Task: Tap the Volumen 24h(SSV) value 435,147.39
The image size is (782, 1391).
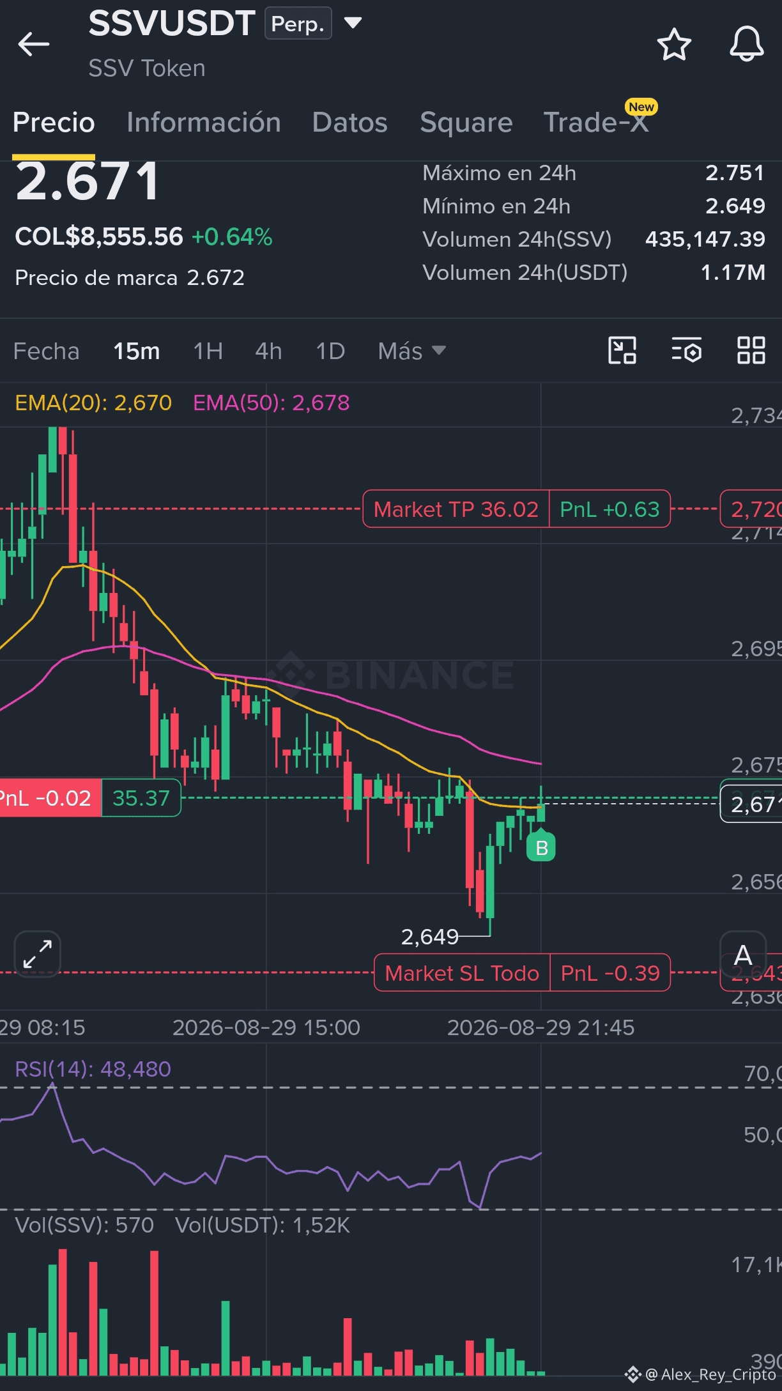Action: tap(705, 239)
